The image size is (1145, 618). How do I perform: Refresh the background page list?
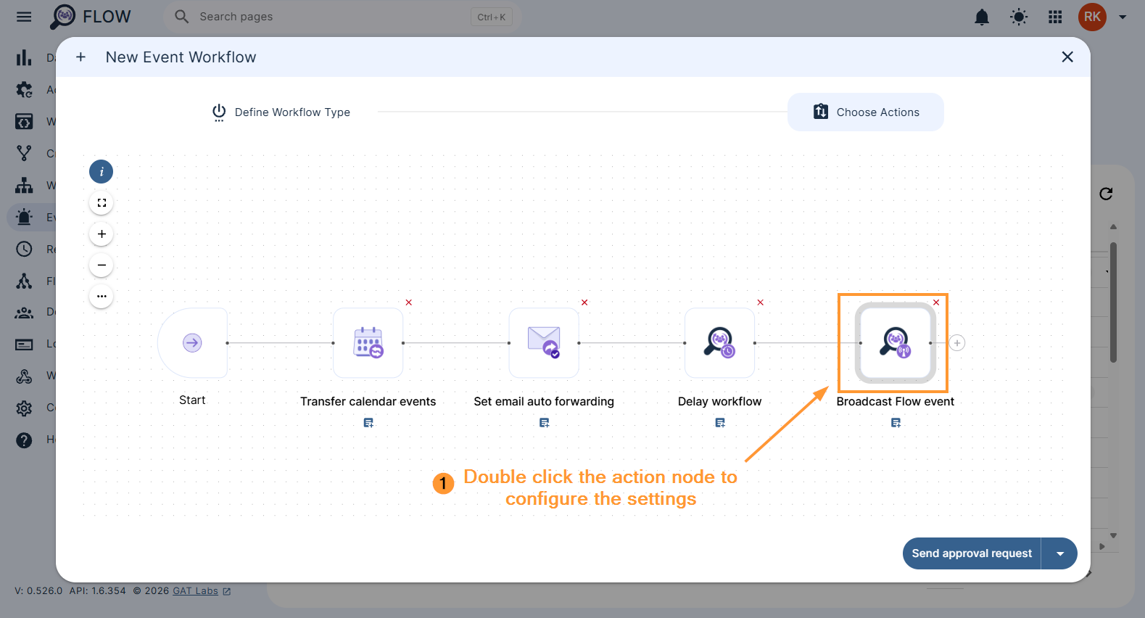[1106, 194]
